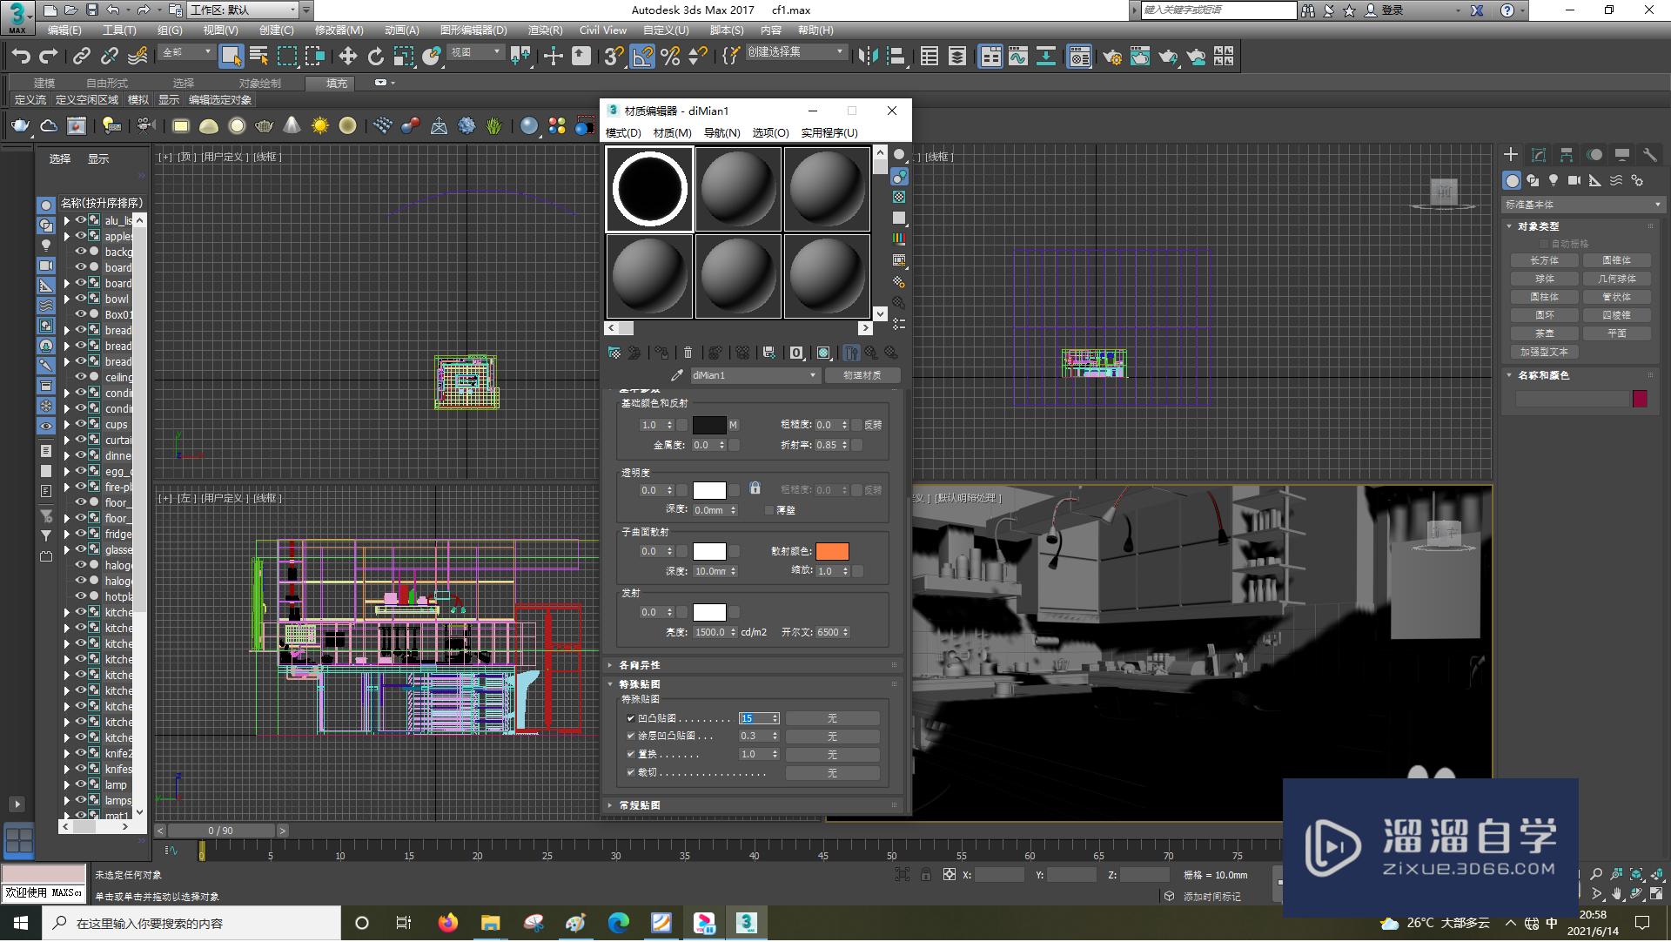Click the 几何球体 geosphere button
Screen dimensions: 1671x942
tap(1617, 279)
